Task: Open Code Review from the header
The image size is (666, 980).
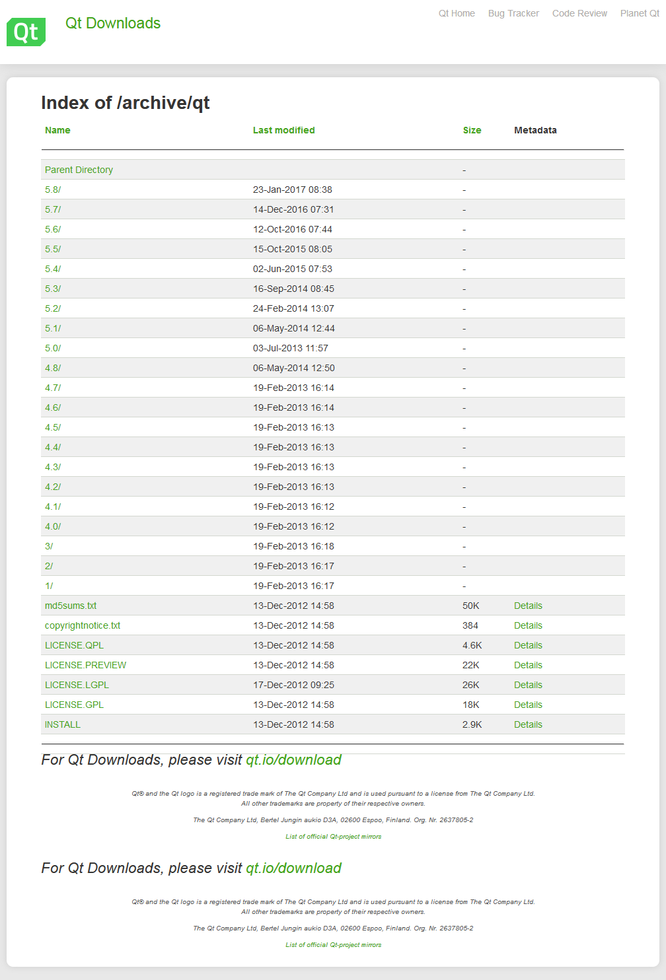Action: 579,13
